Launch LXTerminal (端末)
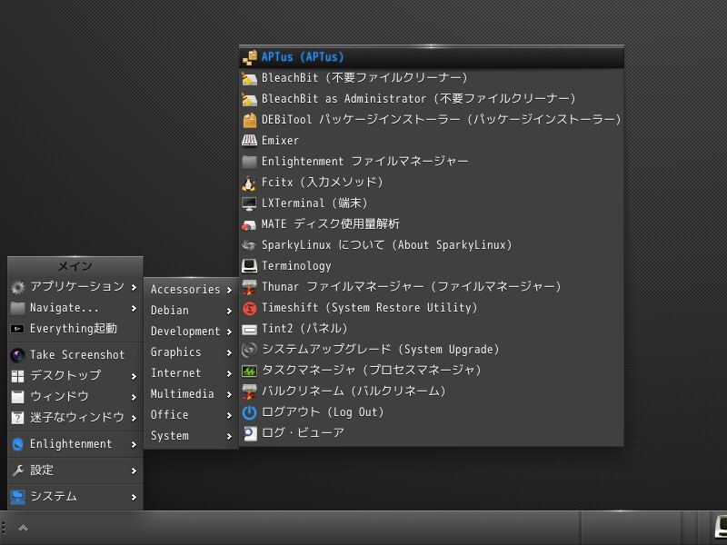The height and width of the screenshot is (545, 727). point(431,203)
